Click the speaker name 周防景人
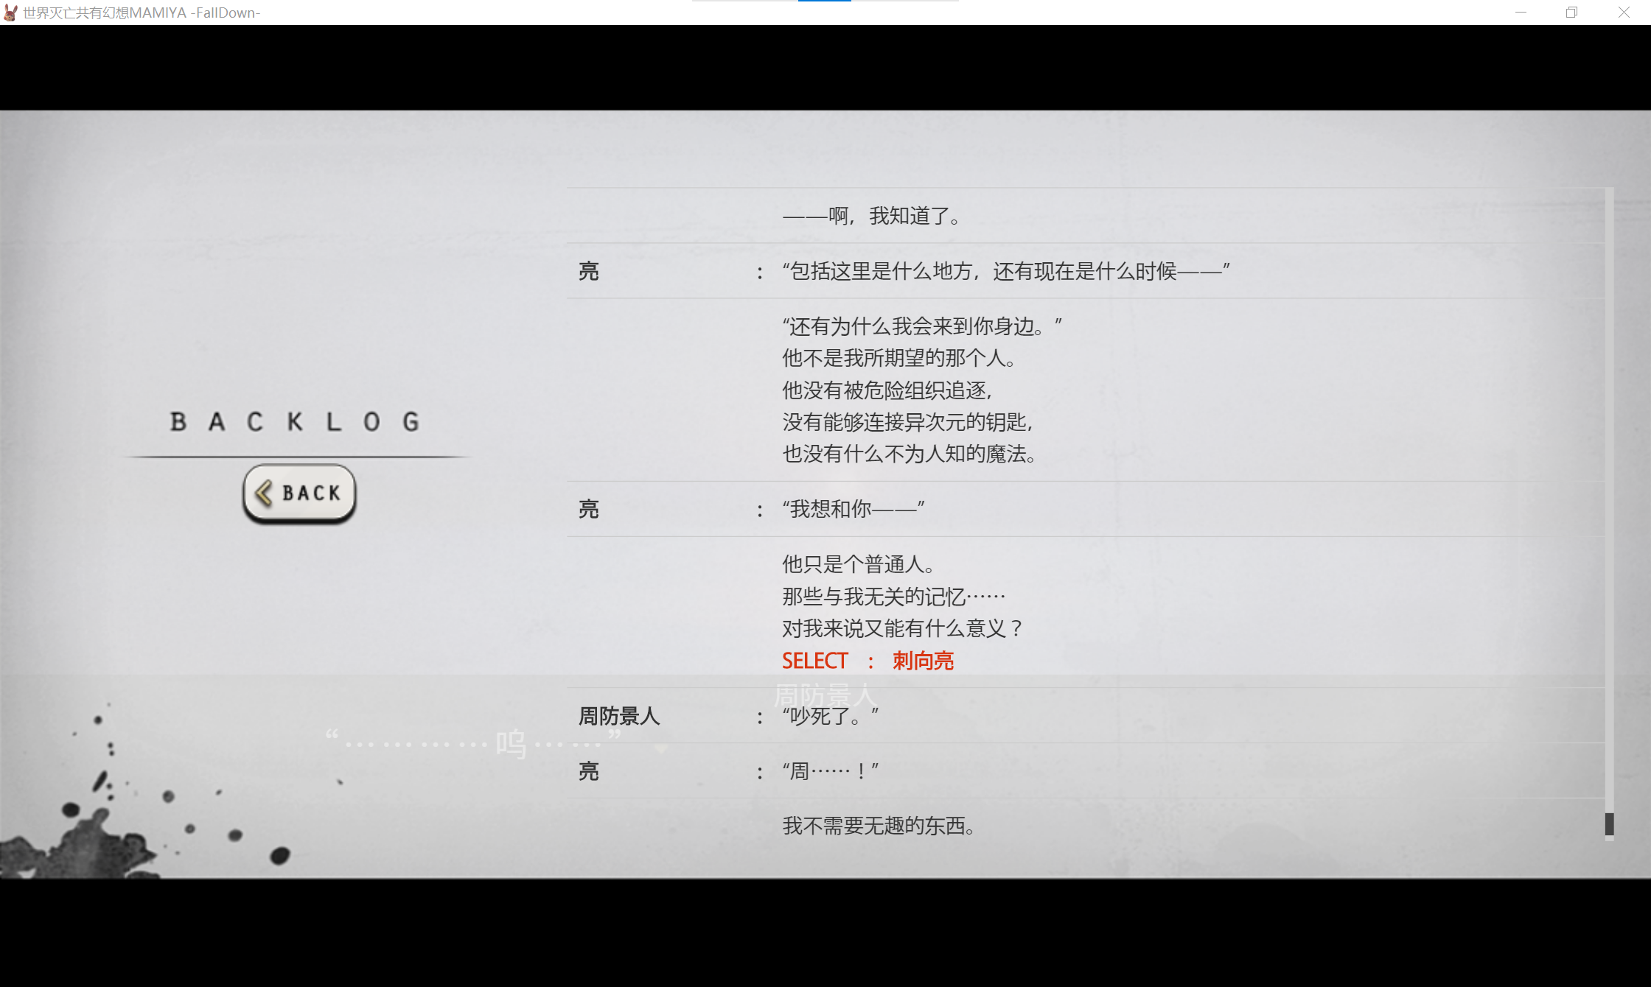Viewport: 1651px width, 987px height. point(618,715)
